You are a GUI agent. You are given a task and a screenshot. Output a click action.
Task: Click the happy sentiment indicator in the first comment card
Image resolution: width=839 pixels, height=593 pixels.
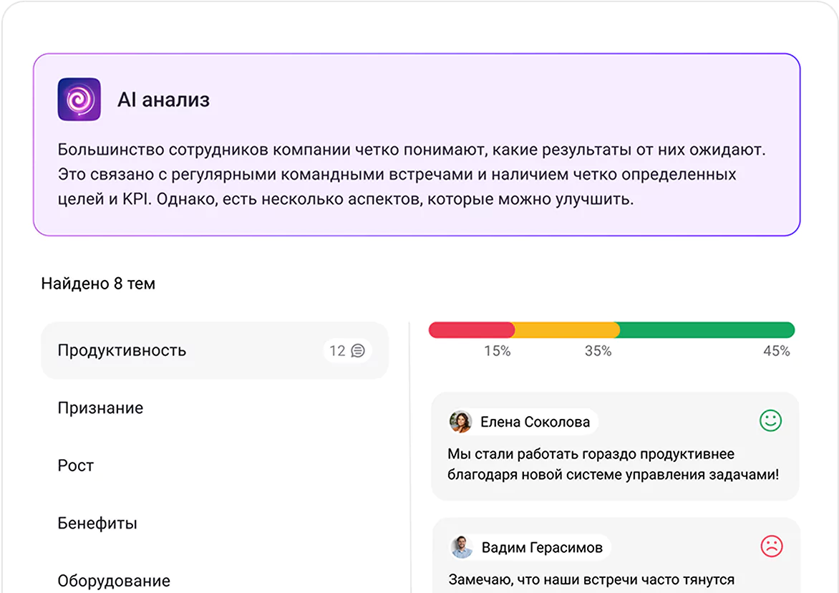pyautogui.click(x=770, y=421)
